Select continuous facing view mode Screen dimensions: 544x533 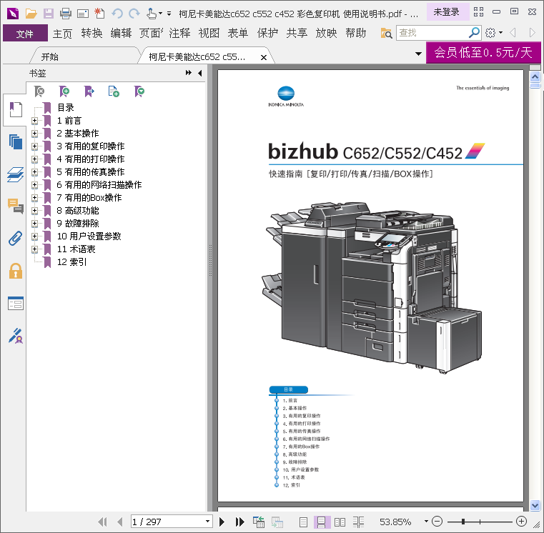[358, 522]
